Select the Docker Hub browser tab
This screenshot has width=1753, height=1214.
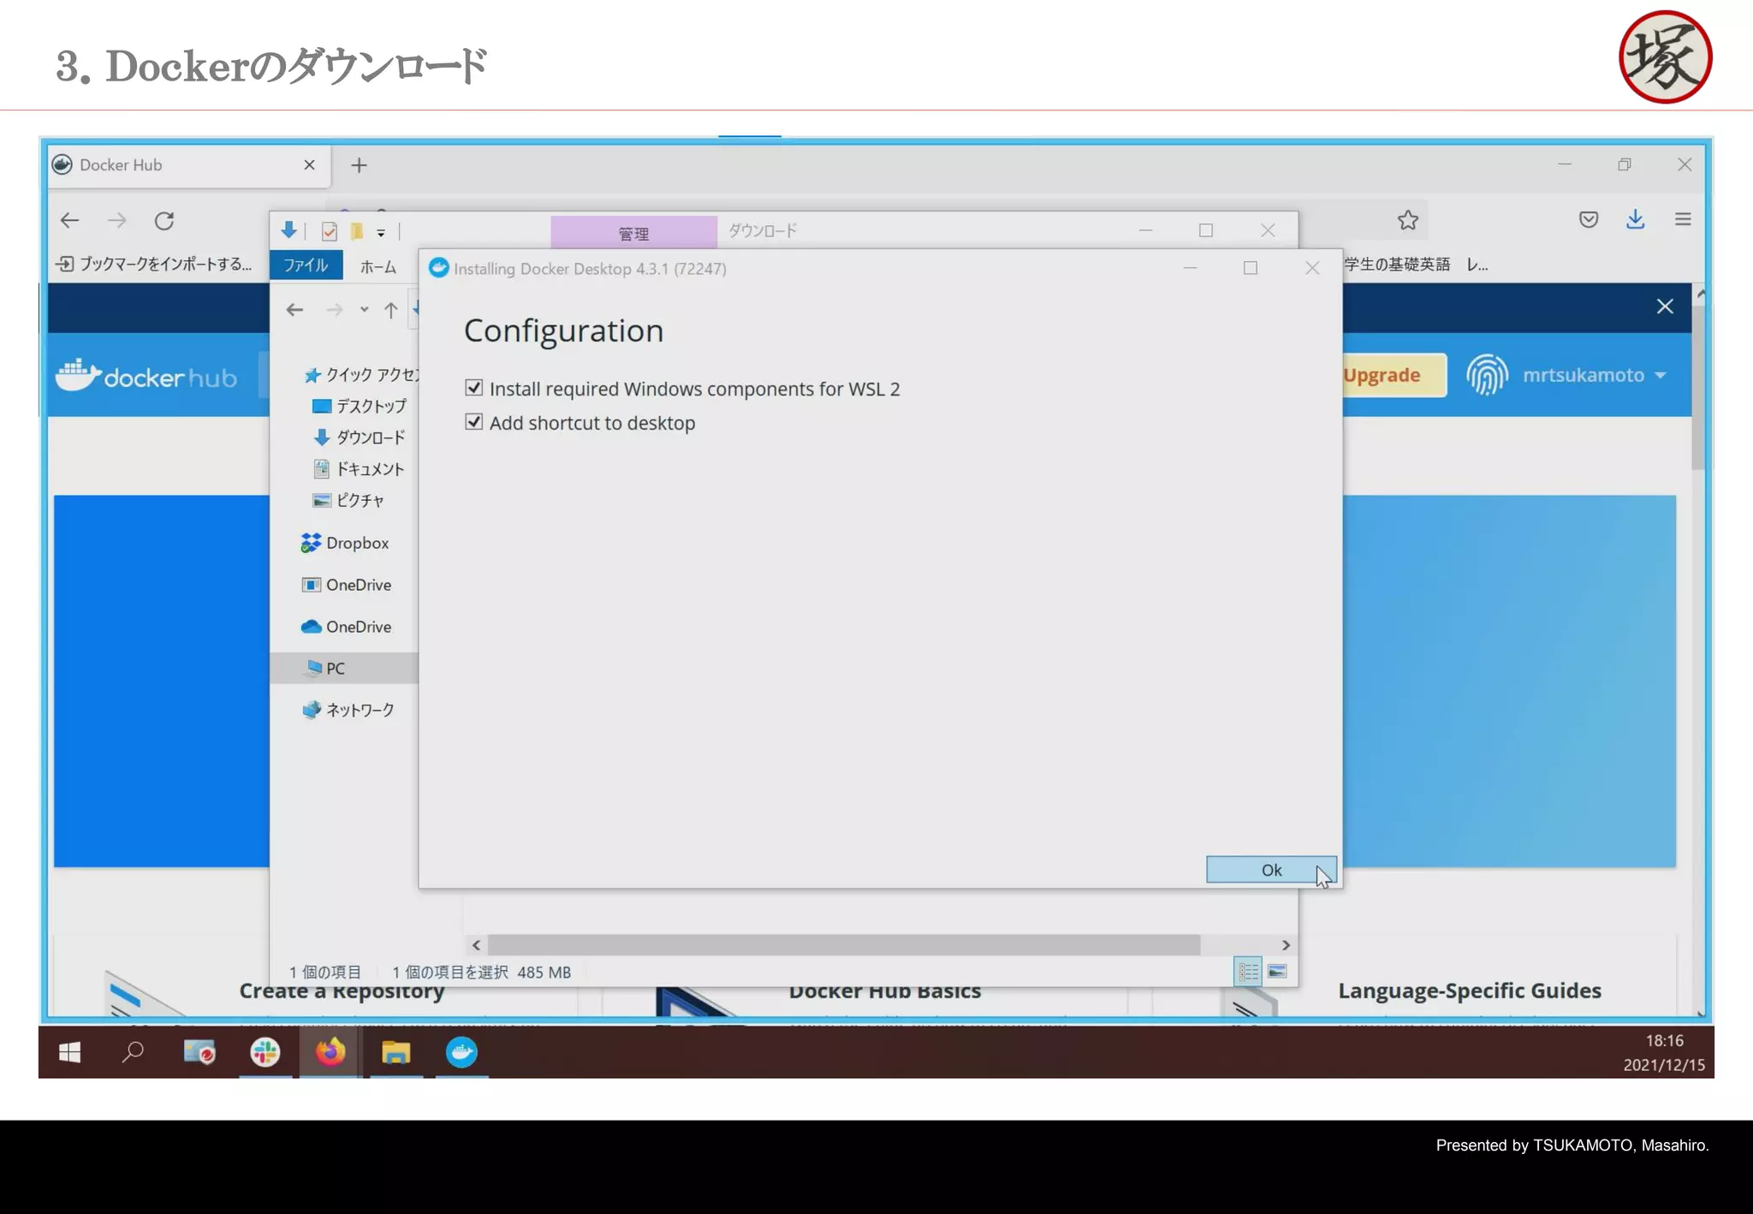(x=188, y=164)
